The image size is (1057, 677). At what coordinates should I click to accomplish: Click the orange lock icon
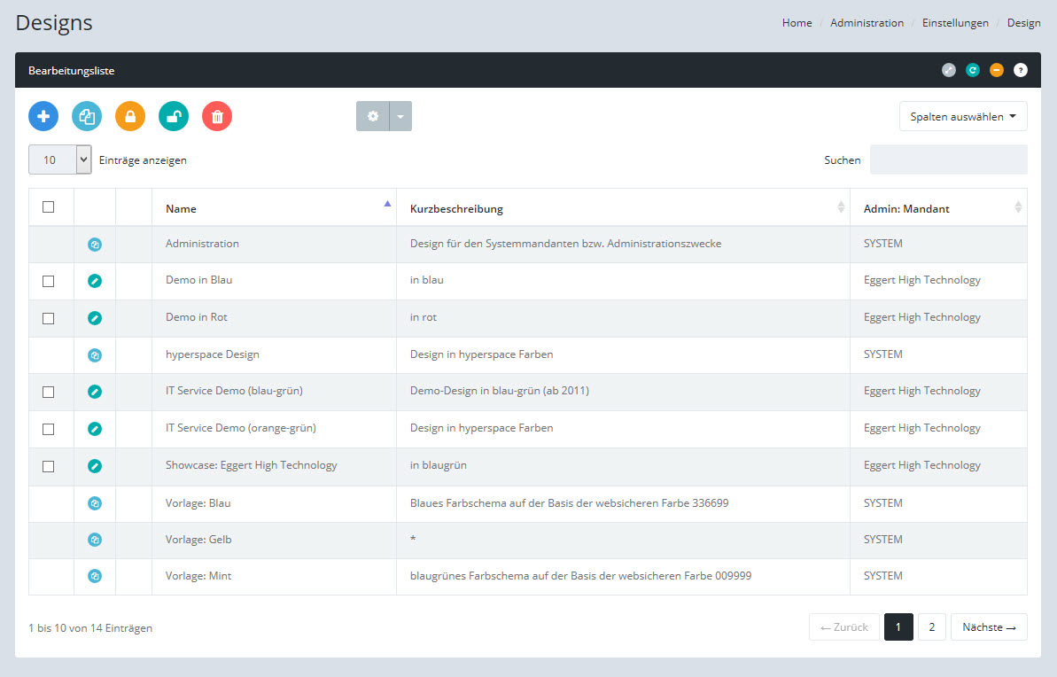click(x=130, y=116)
